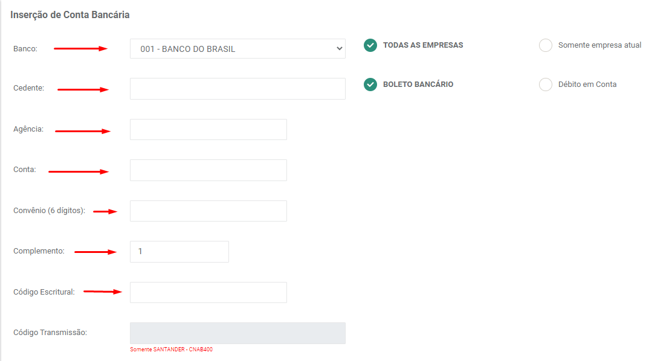The width and height of the screenshot is (649, 361).
Task: Select the TODAS AS EMPRESAS radio option
Action: pyautogui.click(x=370, y=45)
